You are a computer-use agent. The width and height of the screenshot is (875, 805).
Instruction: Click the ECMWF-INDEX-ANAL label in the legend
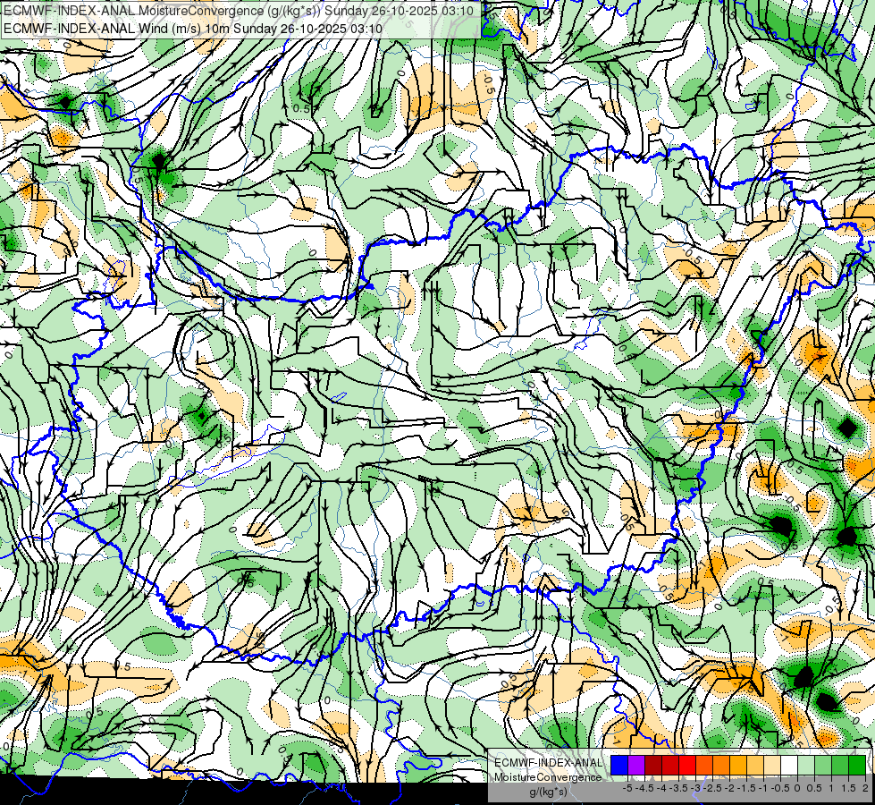(549, 763)
